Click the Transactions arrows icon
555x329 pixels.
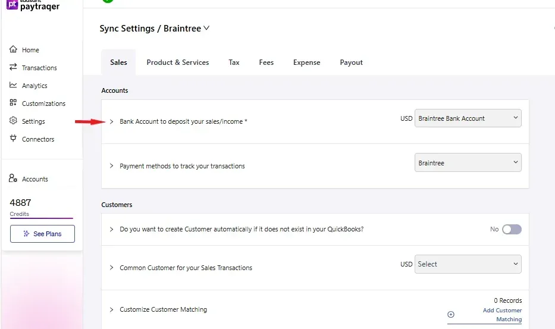tap(13, 67)
